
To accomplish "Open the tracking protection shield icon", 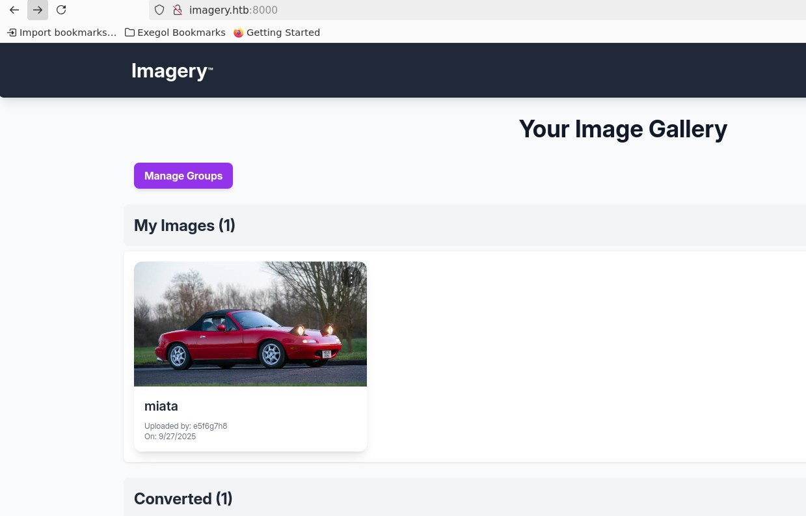I will [159, 10].
